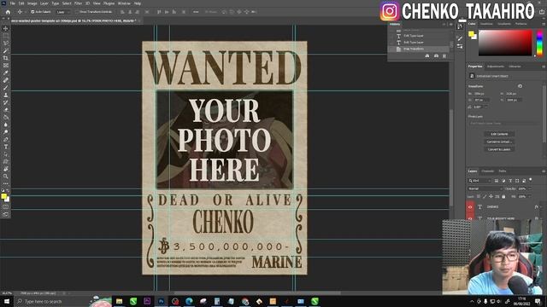The width and height of the screenshot is (547, 307).
Task: Create new snapshot in History panel
Action: [436, 55]
